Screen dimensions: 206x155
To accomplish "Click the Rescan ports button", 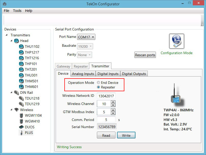I will [145, 55].
